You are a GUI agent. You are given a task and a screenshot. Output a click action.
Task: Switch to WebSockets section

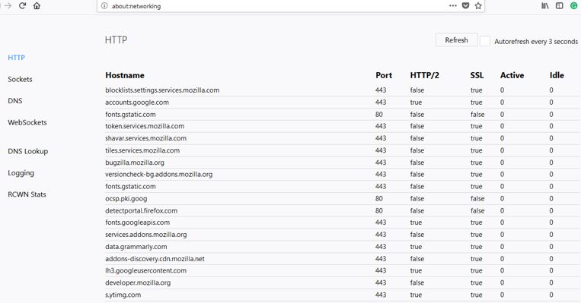27,122
